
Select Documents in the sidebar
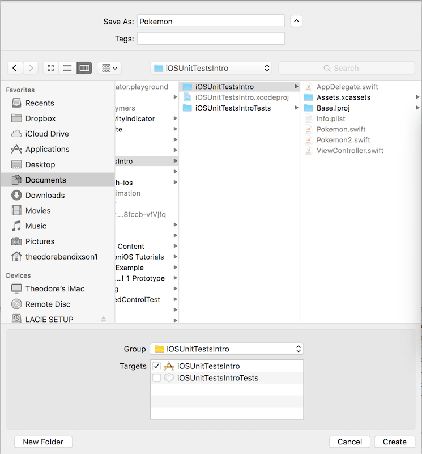[x=57, y=180]
